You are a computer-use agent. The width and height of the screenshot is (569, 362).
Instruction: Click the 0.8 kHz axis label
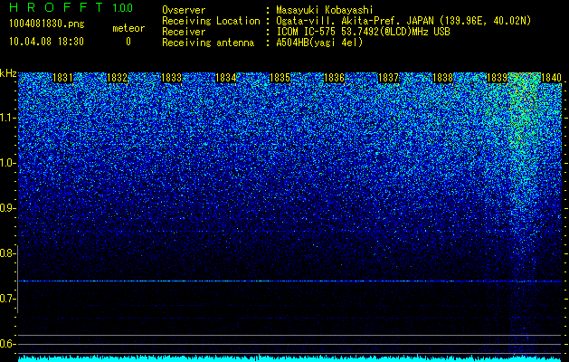[x=8, y=253]
